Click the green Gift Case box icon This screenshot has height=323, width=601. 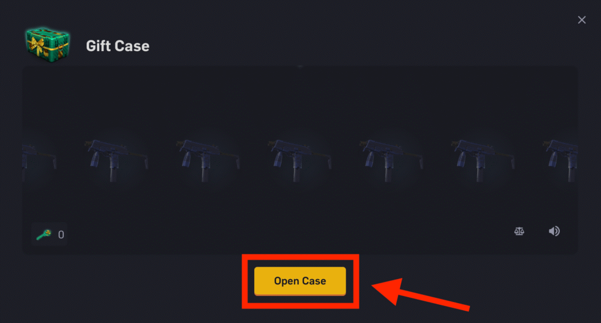click(x=48, y=45)
